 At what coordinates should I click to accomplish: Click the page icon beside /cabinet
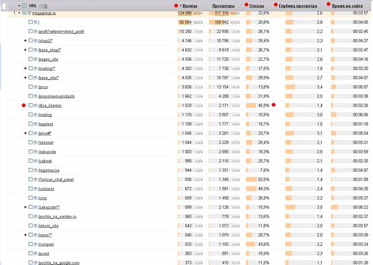point(35,161)
